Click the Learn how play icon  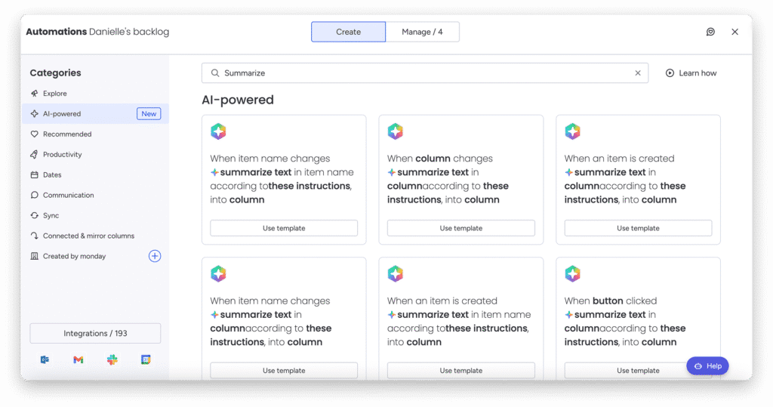coord(670,73)
